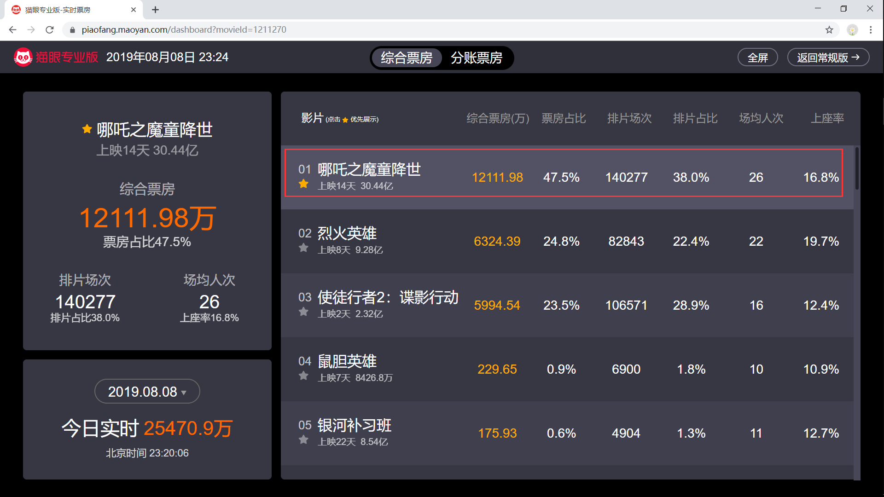Click screenings count 106571
The image size is (884, 497).
click(x=626, y=305)
